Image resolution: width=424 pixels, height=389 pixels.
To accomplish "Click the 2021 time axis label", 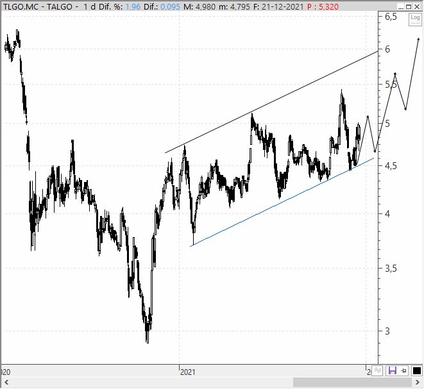I will point(188,372).
